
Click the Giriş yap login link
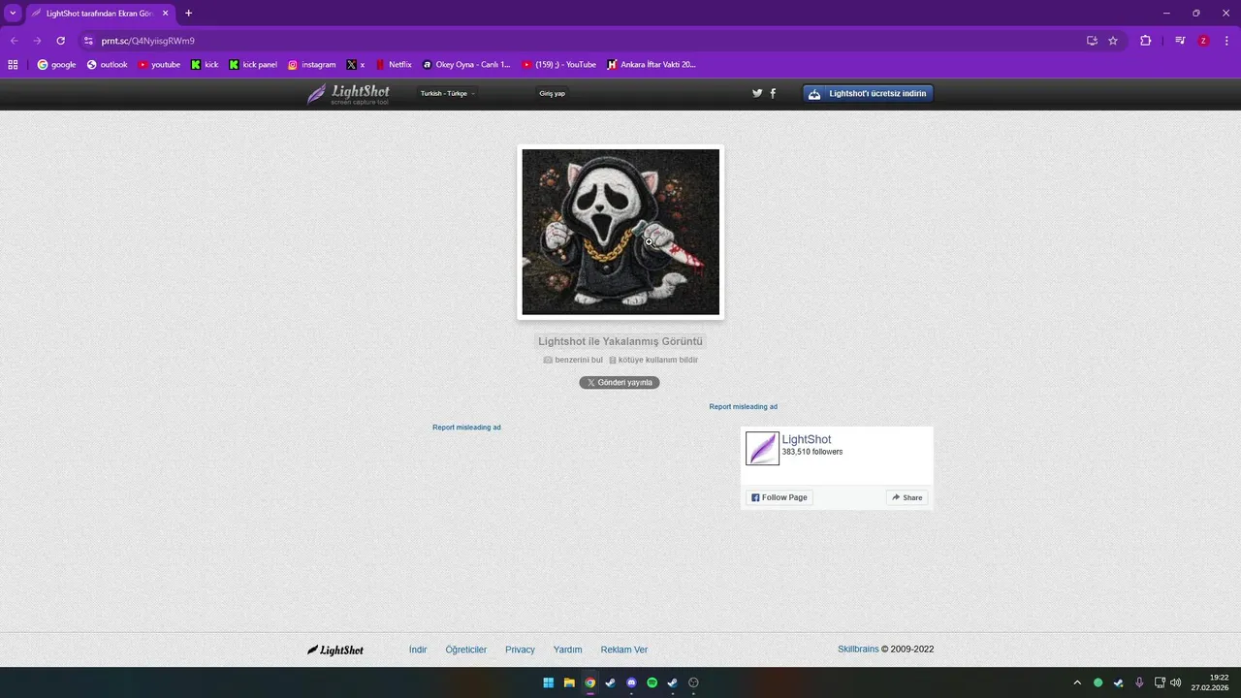tap(552, 94)
